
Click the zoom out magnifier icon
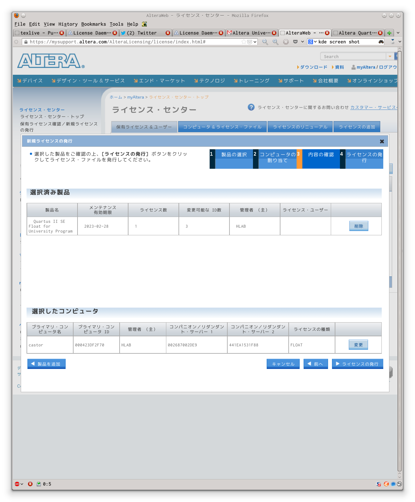265,42
